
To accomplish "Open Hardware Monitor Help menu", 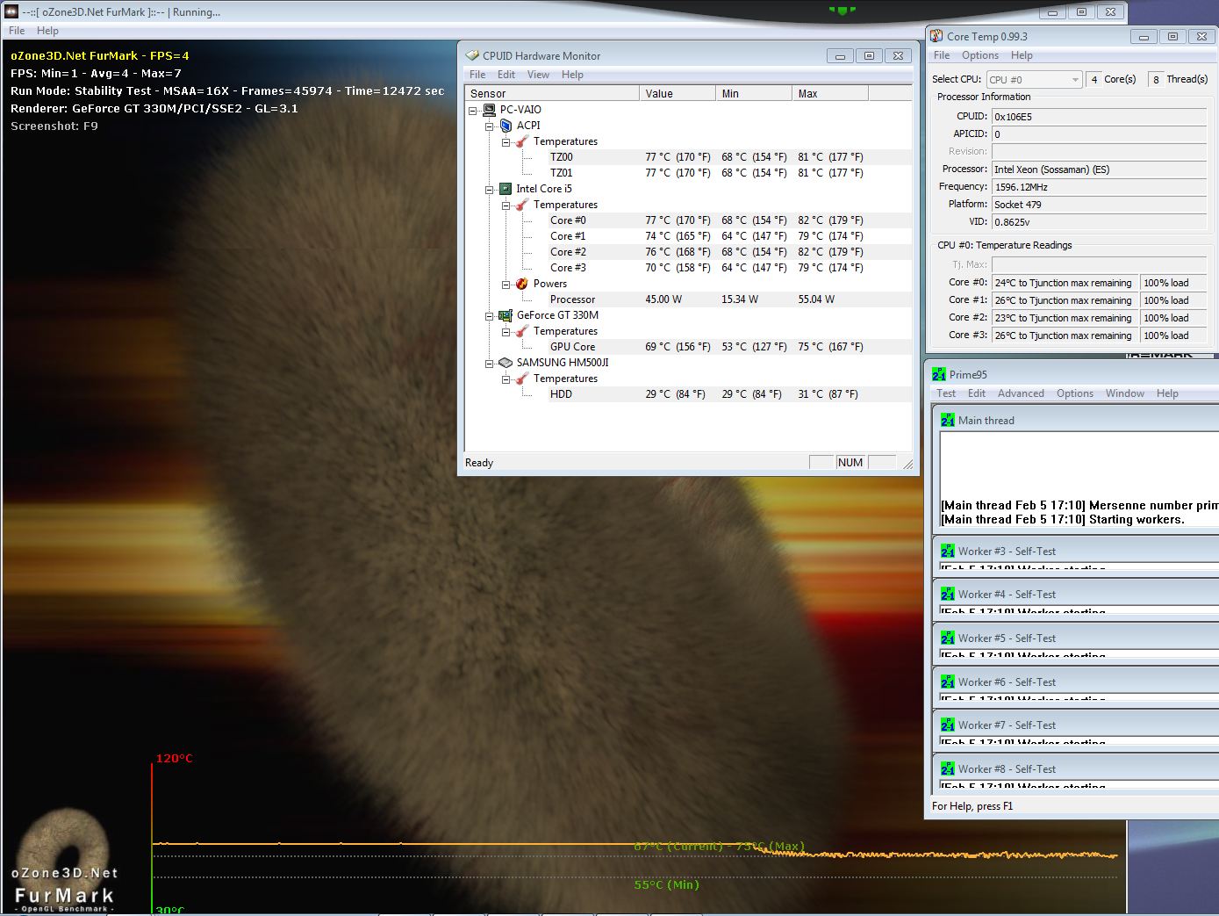I will (572, 75).
